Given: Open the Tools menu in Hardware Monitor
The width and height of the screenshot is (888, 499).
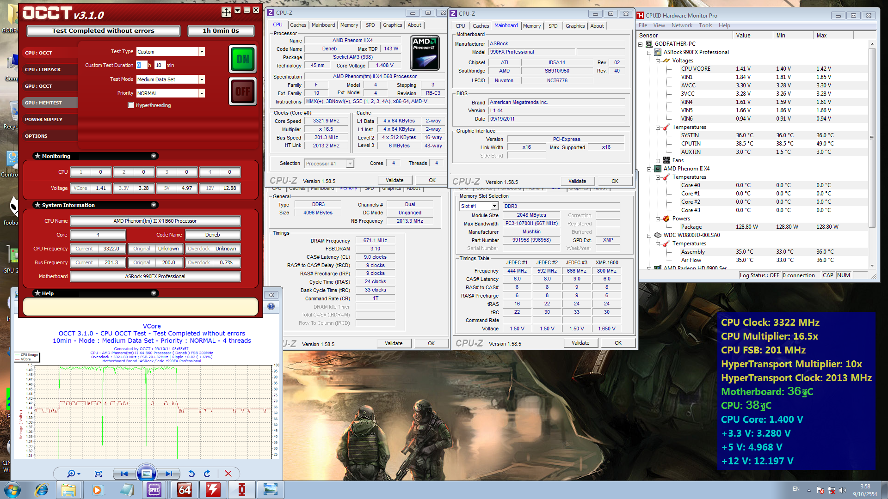Looking at the screenshot, I should coord(705,25).
